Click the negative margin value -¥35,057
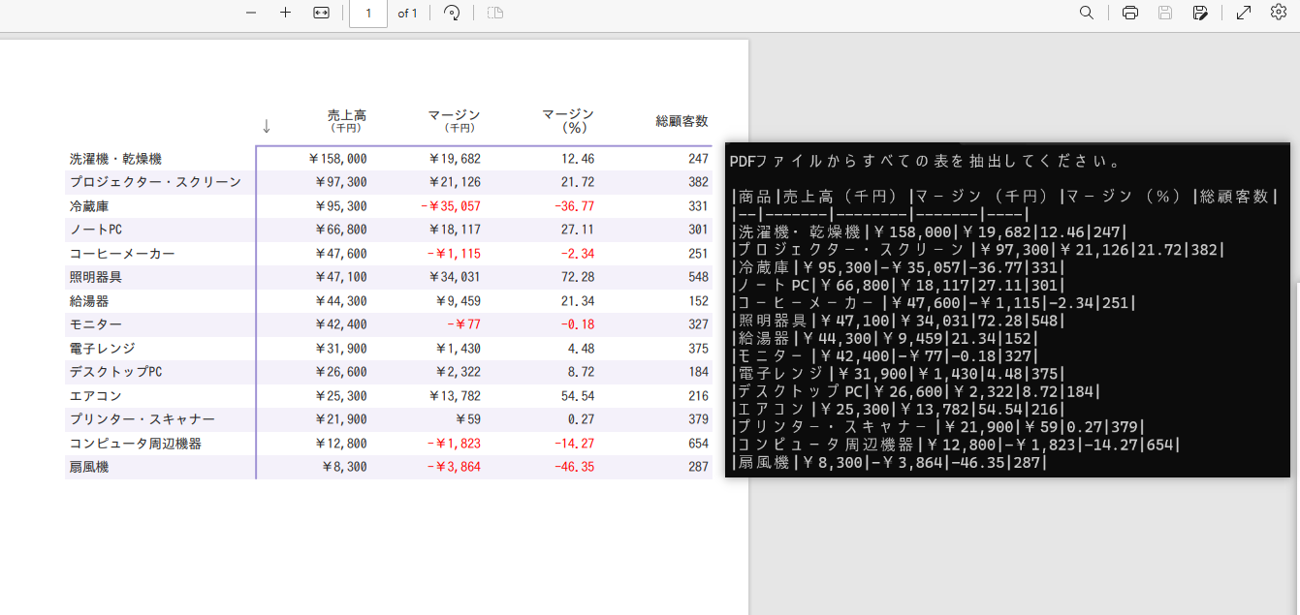Screen dimensions: 1300x615 (x=450, y=206)
